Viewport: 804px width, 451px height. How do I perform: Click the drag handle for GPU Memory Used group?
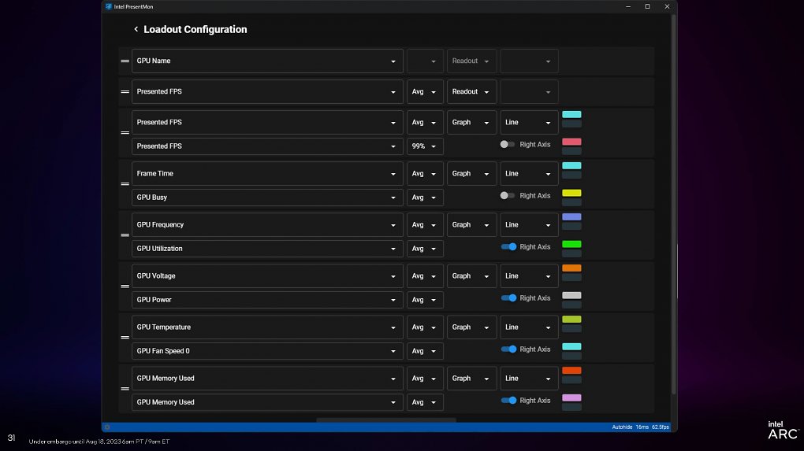click(x=125, y=389)
